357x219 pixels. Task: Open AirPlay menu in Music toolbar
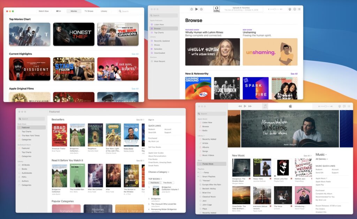[340, 106]
